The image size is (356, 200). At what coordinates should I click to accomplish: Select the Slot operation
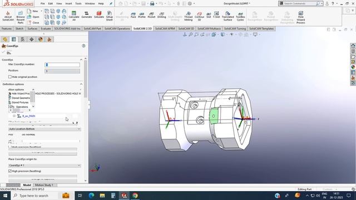tap(209, 15)
